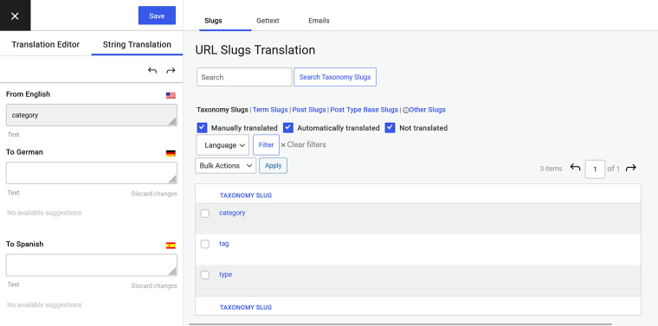Click Discard changes under To German

point(154,194)
